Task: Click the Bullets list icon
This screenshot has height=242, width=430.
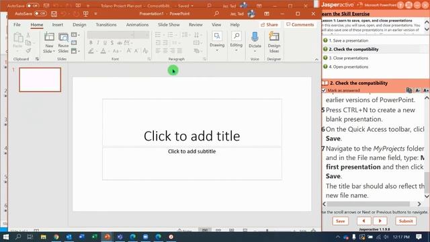Action: click(x=158, y=35)
